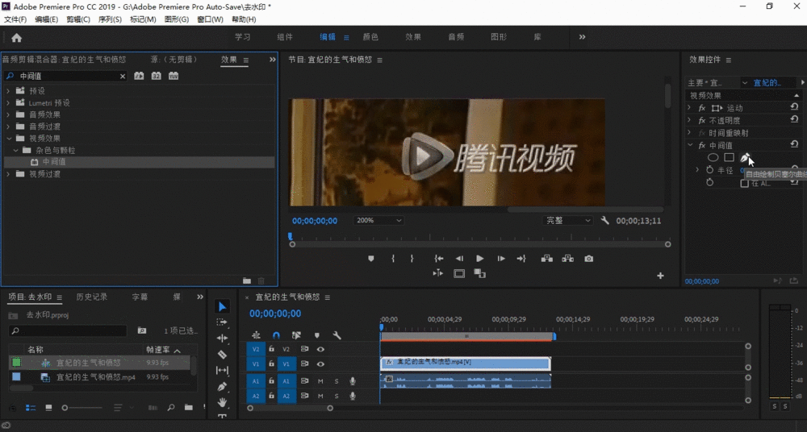Screen dimensions: 807x432
Task: Toggle safe margins button
Action: coord(459,273)
